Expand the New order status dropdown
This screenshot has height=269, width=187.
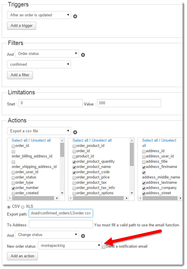pos(70,246)
